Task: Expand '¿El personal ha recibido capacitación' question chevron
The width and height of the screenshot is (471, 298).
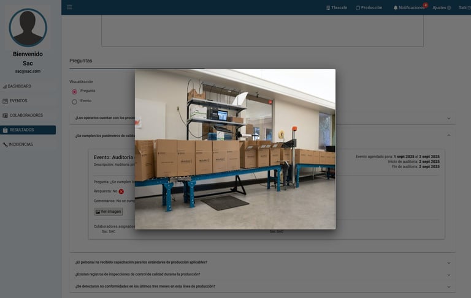Action: [x=449, y=263]
